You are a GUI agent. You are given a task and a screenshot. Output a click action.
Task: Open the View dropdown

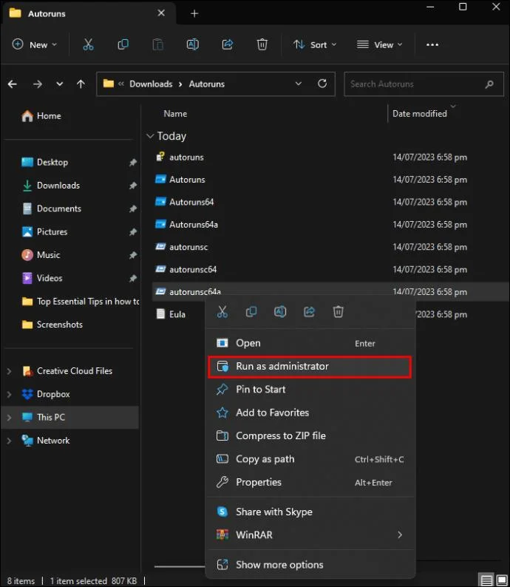[x=379, y=44]
